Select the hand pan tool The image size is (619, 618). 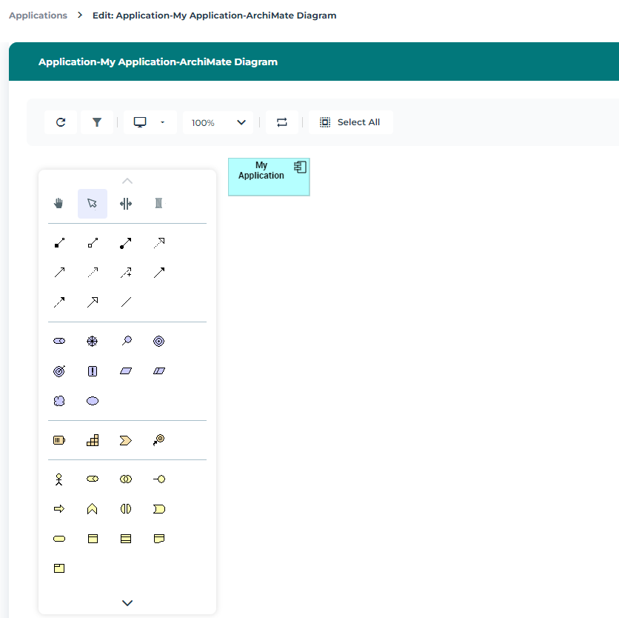(59, 204)
